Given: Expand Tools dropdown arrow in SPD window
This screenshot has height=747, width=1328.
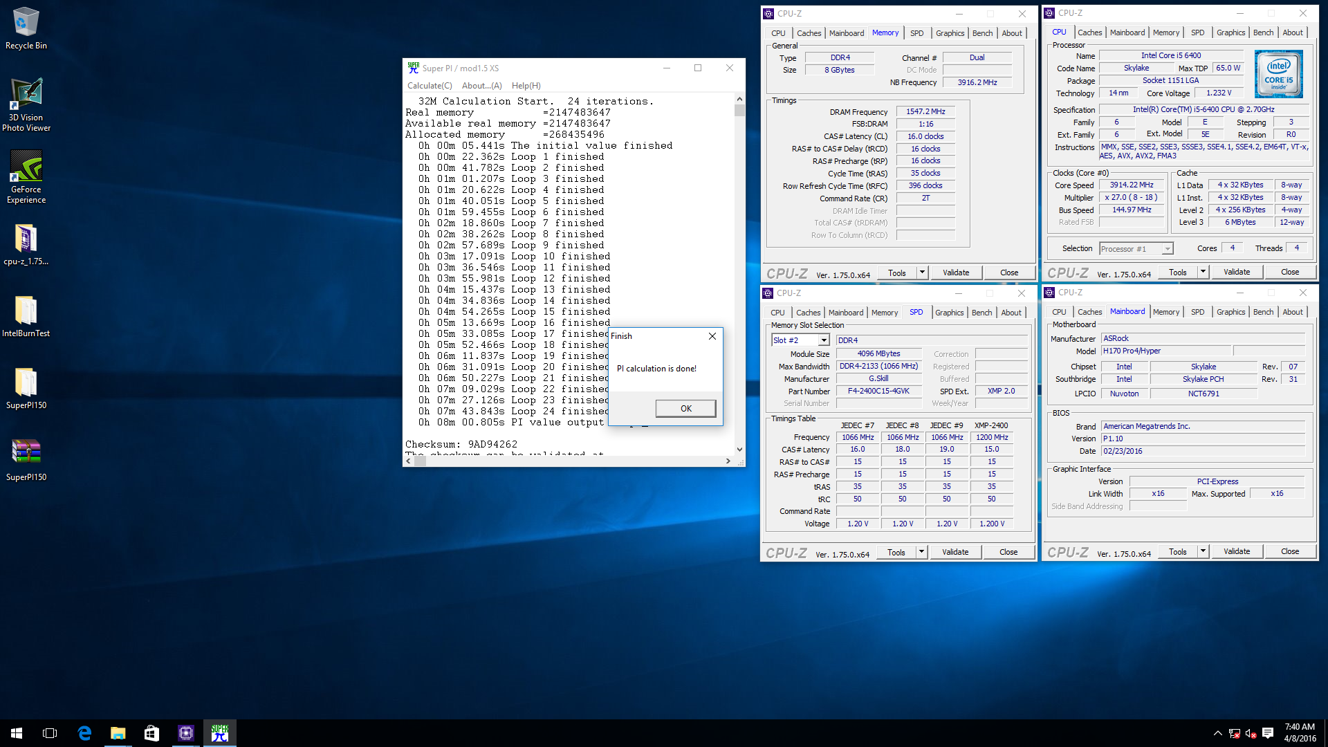Looking at the screenshot, I should [x=921, y=552].
